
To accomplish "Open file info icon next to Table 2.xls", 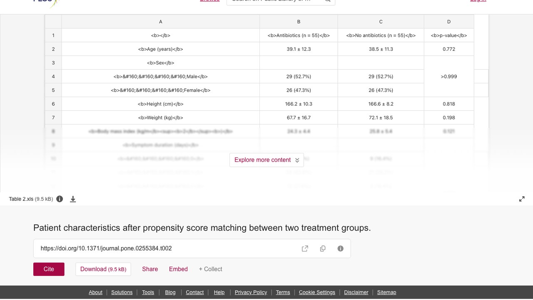I will pos(60,199).
